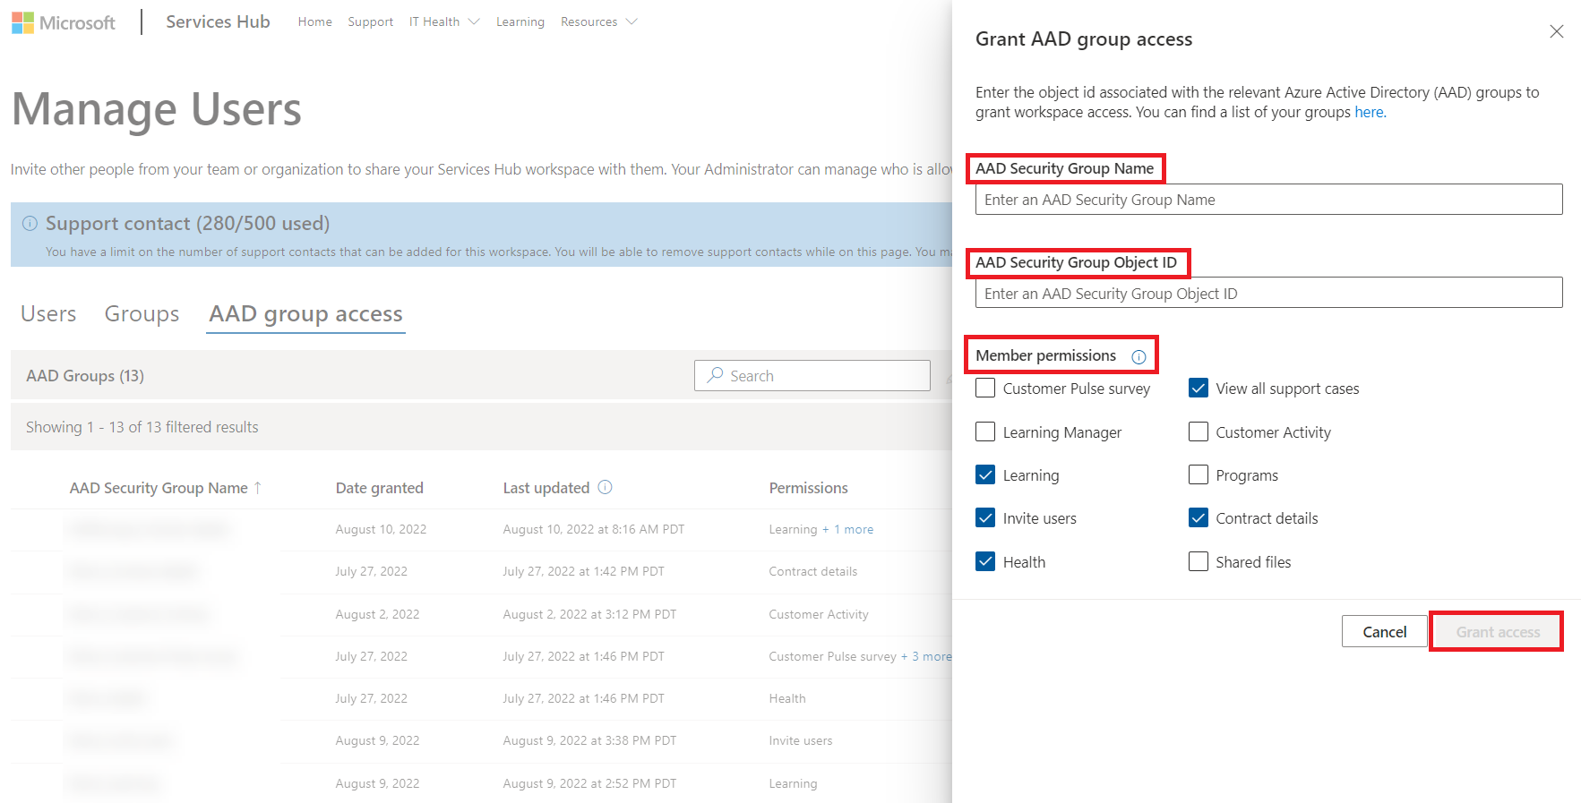This screenshot has width=1581, height=803.
Task: Select the AAD group access tab
Action: 305,314
